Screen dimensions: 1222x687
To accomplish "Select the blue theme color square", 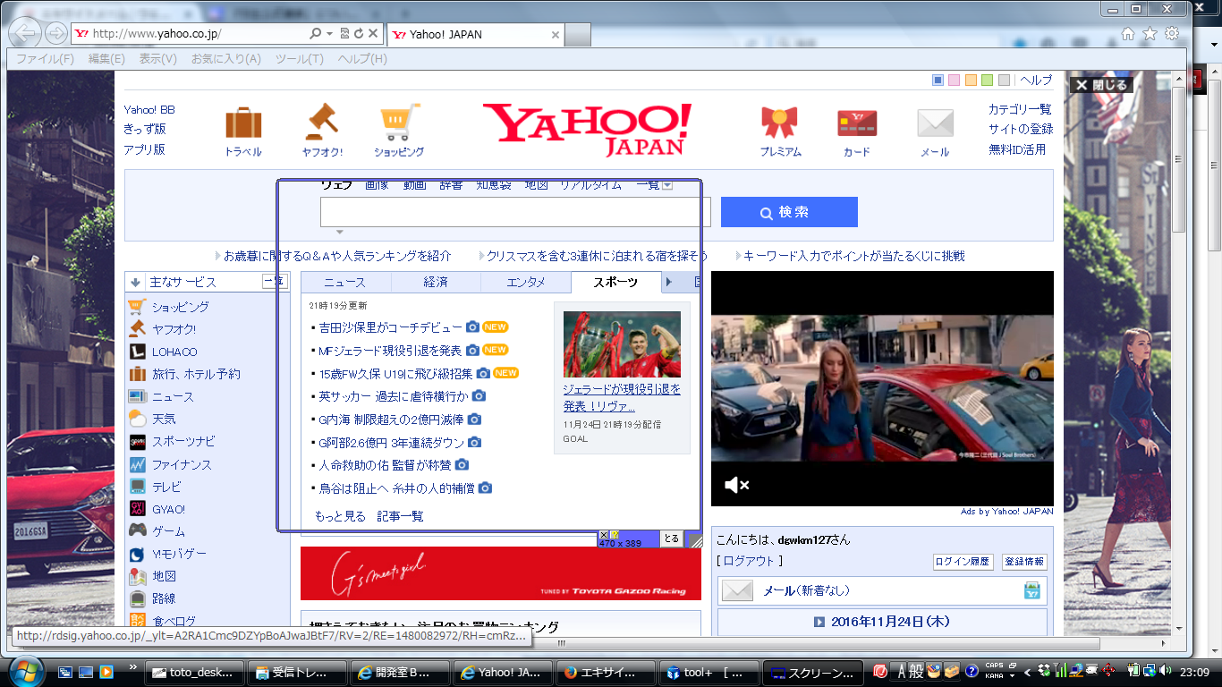I will point(938,81).
